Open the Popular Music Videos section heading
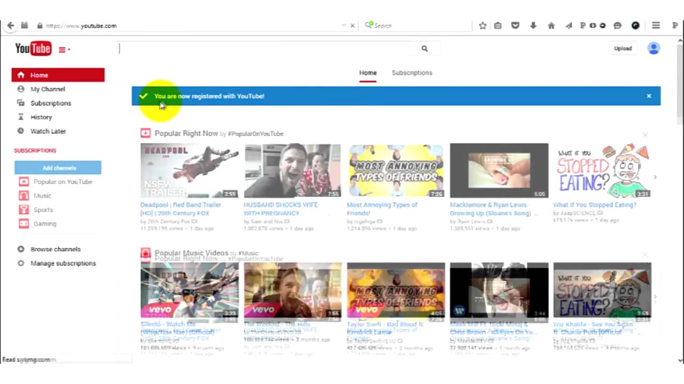Viewport: 684px width, 384px height. pyautogui.click(x=191, y=253)
